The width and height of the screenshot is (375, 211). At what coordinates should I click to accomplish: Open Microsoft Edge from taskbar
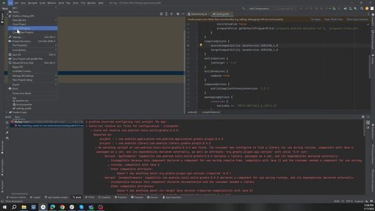pyautogui.click(x=53, y=207)
